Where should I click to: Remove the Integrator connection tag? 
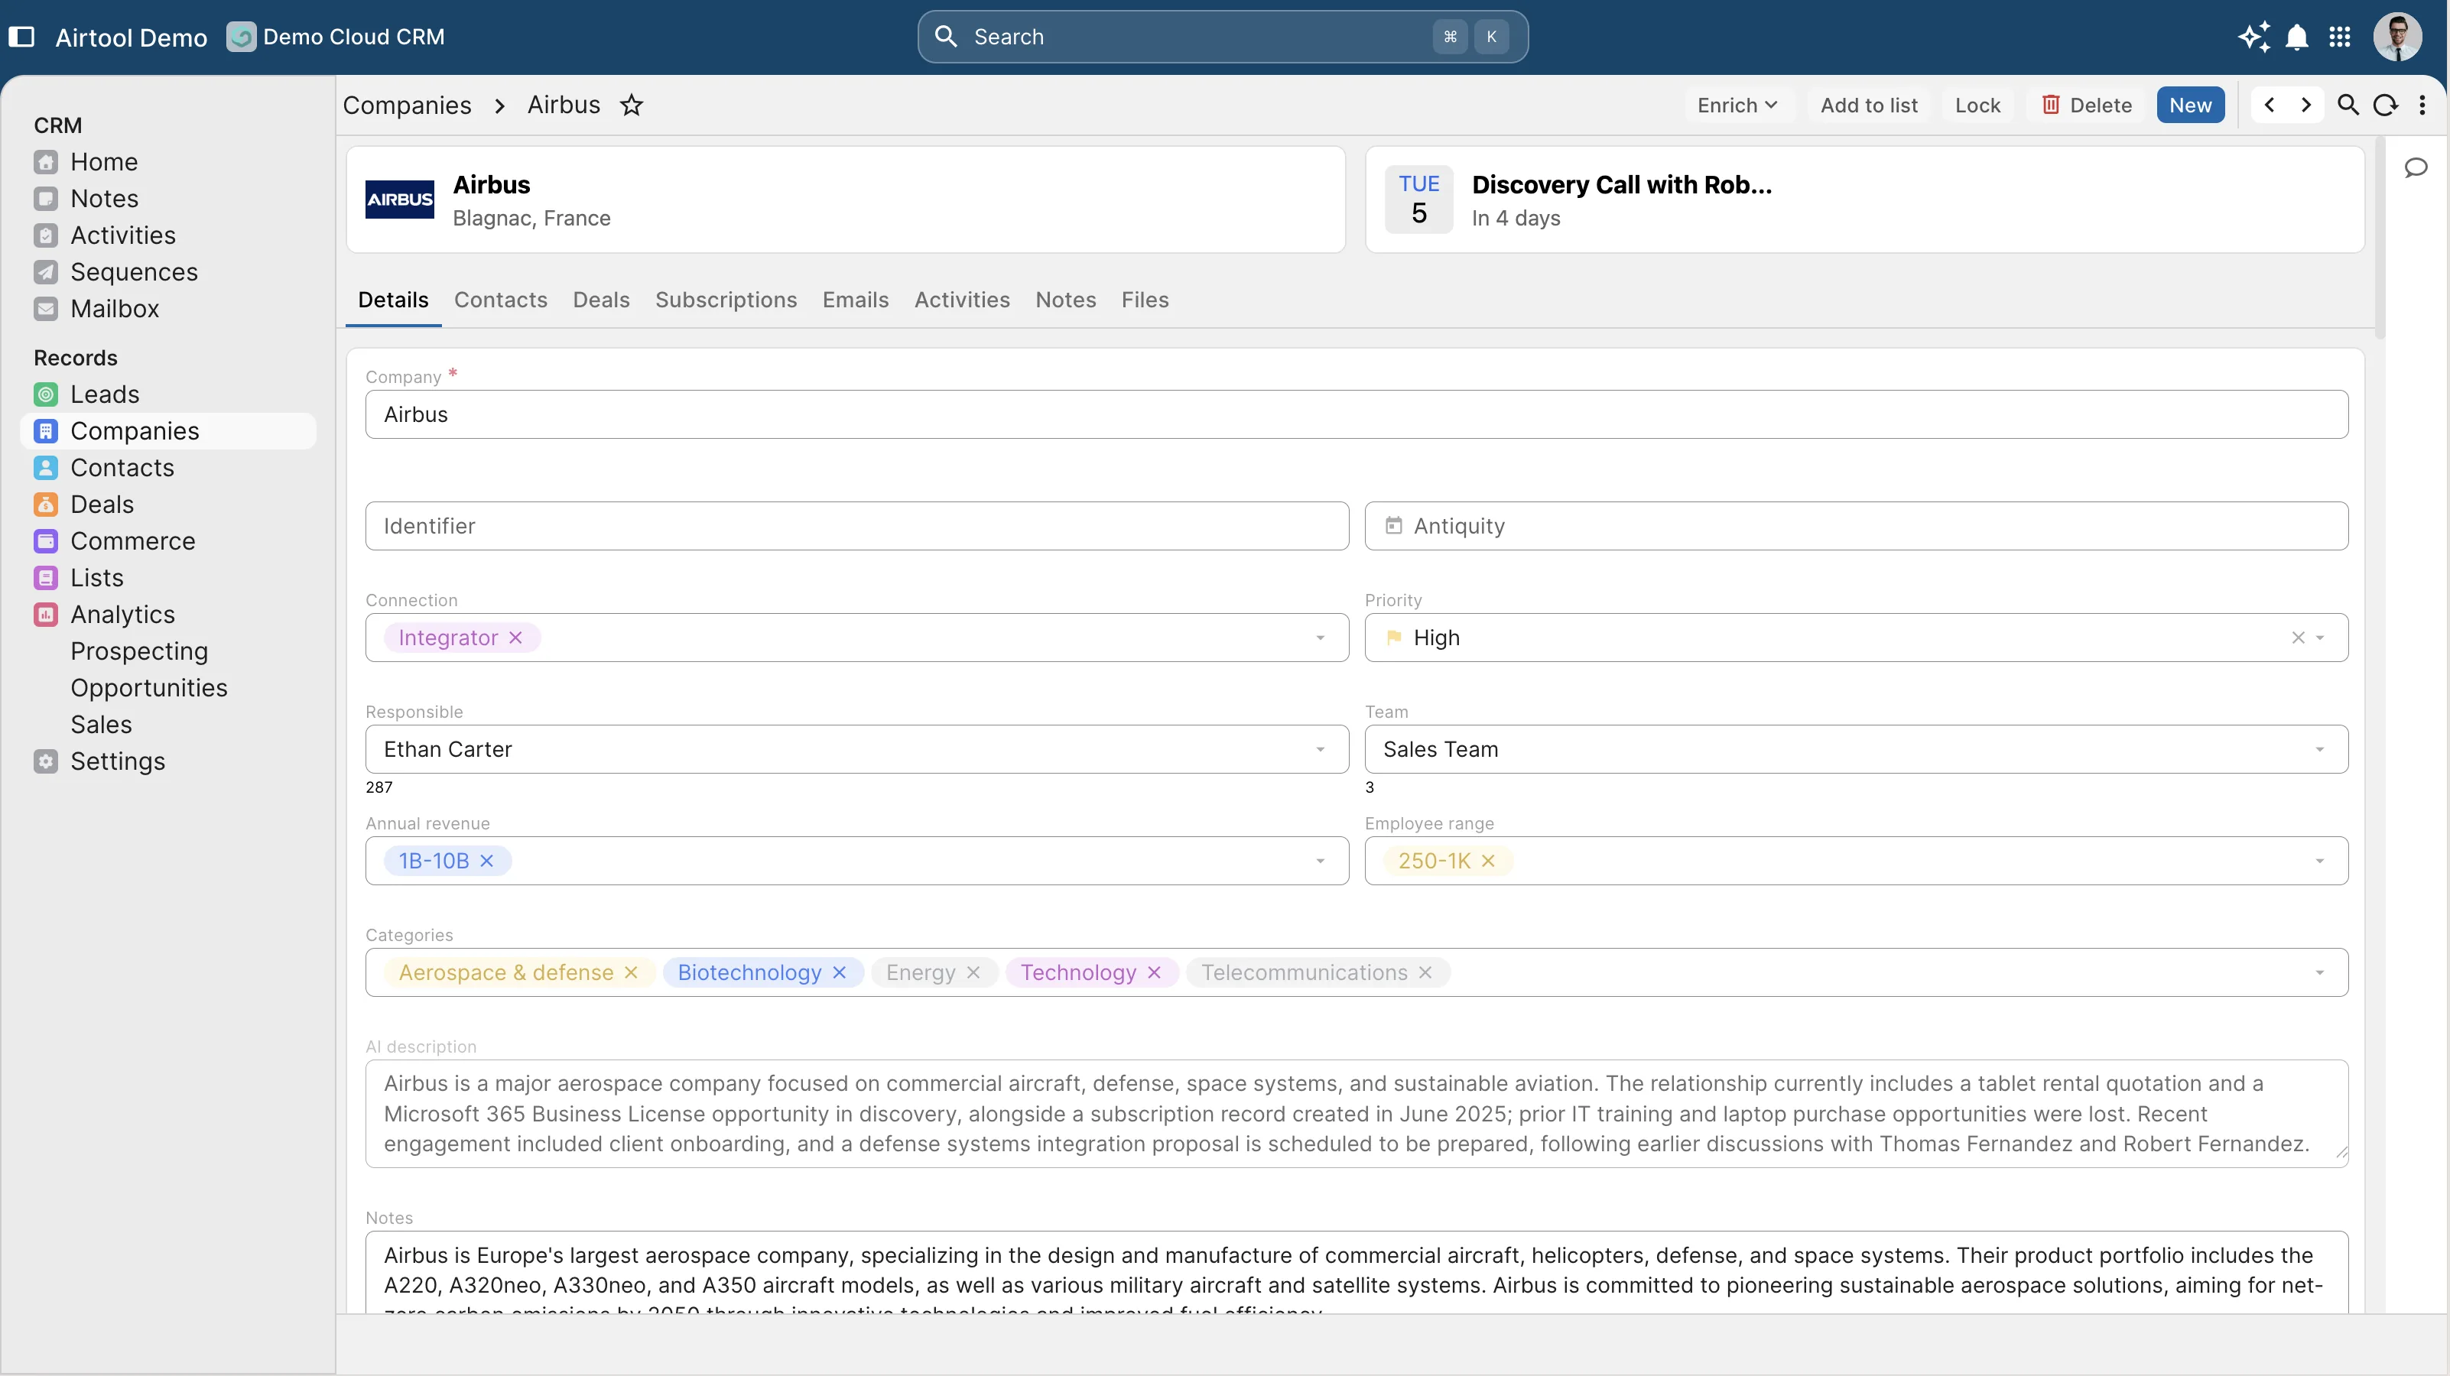(515, 637)
